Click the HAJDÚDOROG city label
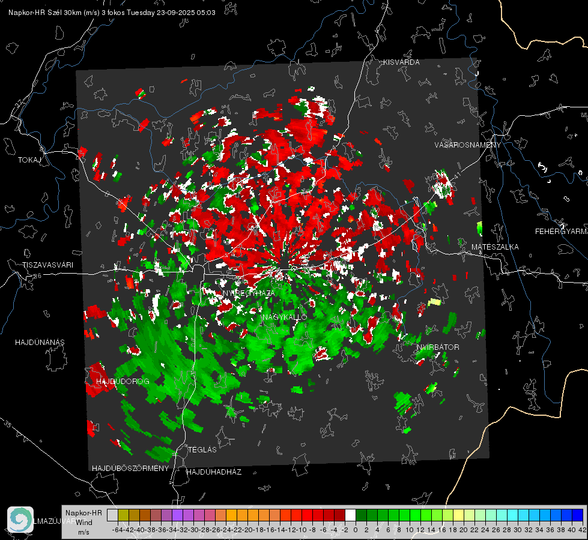 coord(123,381)
